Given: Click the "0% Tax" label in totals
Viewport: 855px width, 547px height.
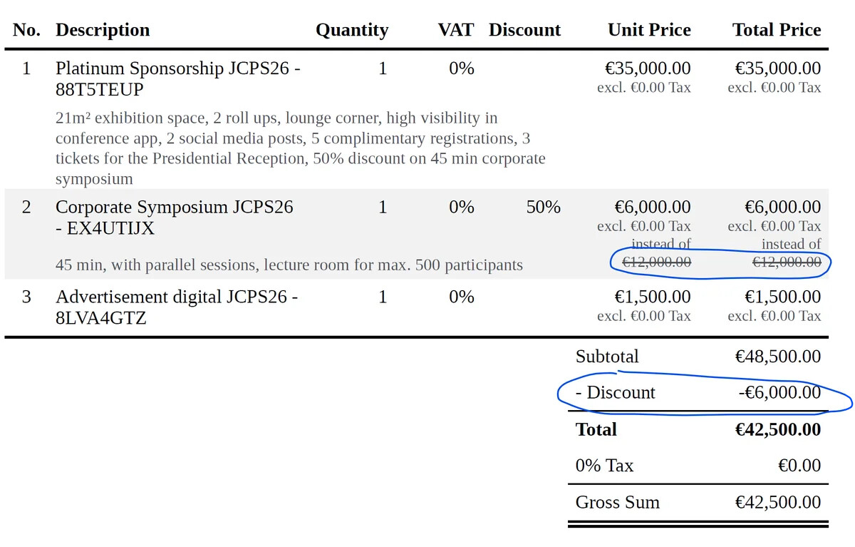Looking at the screenshot, I should click(x=604, y=466).
